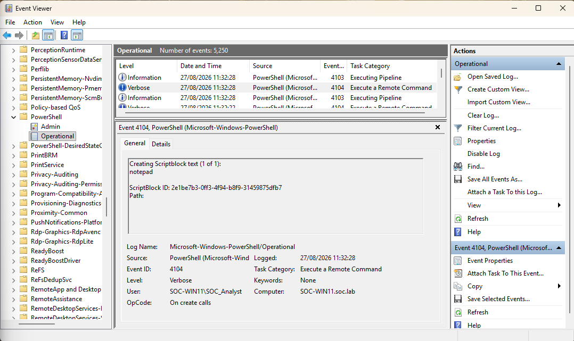Click the Attach Task To This Event icon

(458, 273)
